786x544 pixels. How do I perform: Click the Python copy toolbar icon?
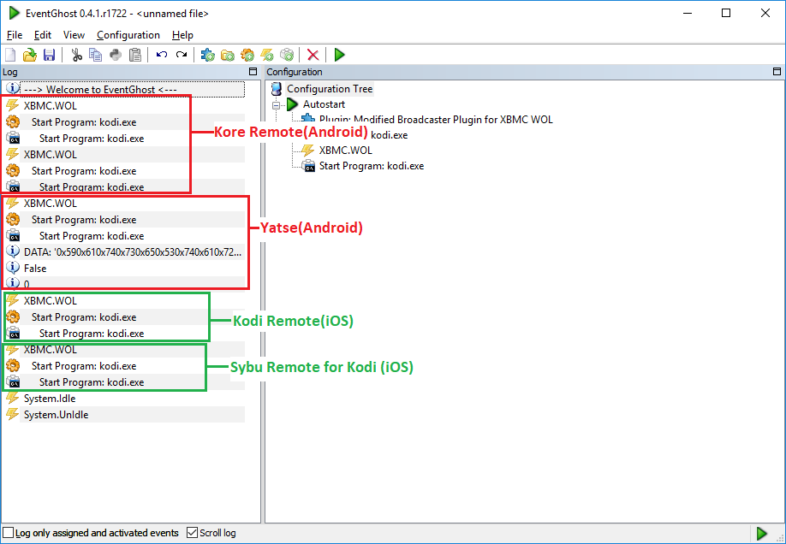(x=116, y=55)
